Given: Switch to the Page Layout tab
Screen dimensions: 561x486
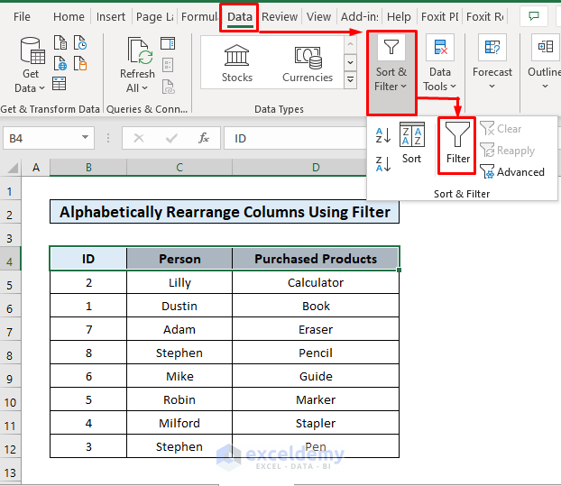Looking at the screenshot, I should pyautogui.click(x=155, y=17).
